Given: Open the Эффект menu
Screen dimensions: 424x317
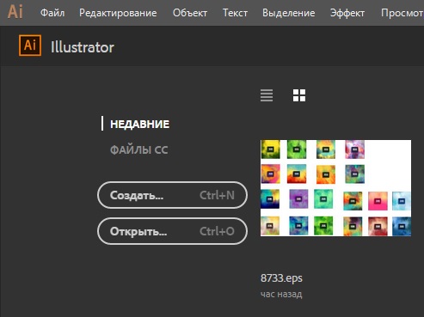Looking at the screenshot, I should point(347,13).
